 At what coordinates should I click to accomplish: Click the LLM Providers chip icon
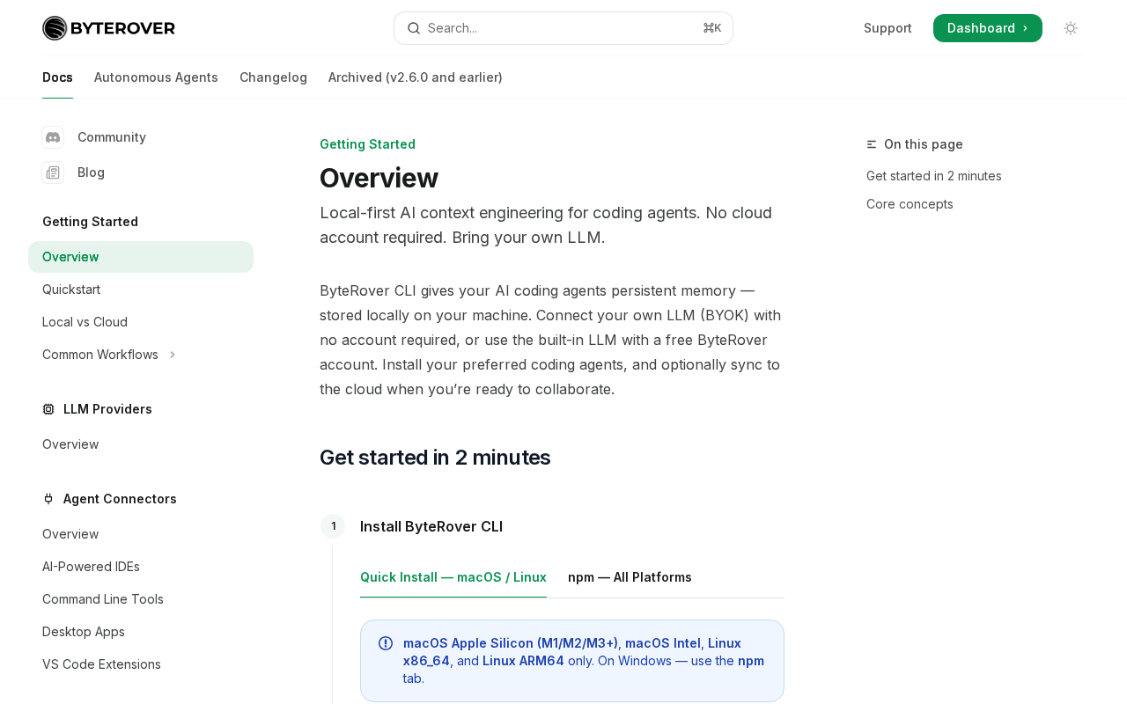pyautogui.click(x=48, y=409)
